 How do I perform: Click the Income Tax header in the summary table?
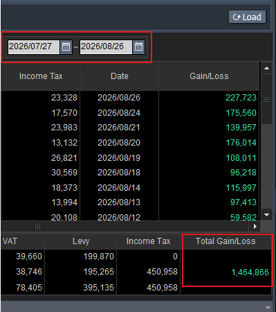pyautogui.click(x=148, y=241)
